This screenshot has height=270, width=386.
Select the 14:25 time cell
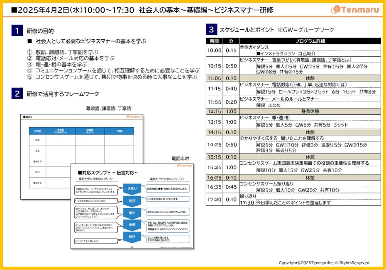[214, 145]
